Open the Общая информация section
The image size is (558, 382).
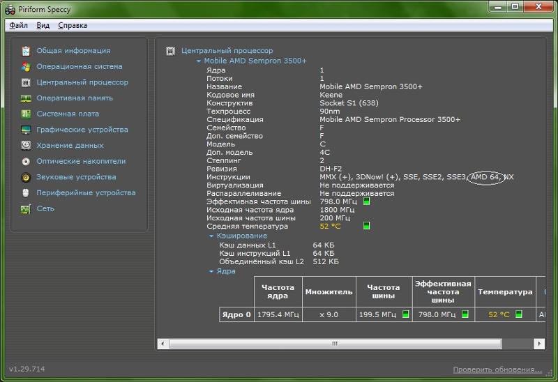pyautogui.click(x=73, y=51)
